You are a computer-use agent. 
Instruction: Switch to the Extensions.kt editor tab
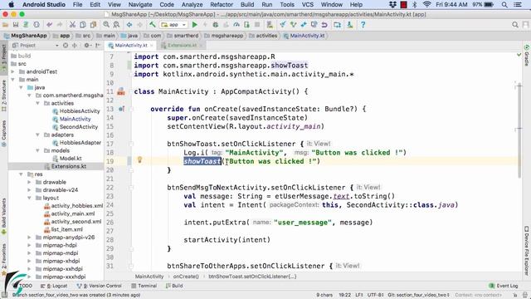point(182,45)
